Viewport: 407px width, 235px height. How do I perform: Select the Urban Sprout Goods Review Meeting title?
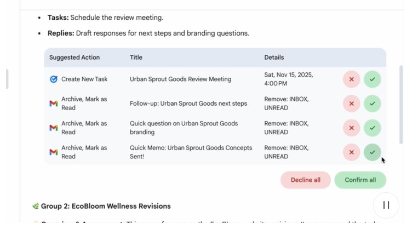coord(180,79)
